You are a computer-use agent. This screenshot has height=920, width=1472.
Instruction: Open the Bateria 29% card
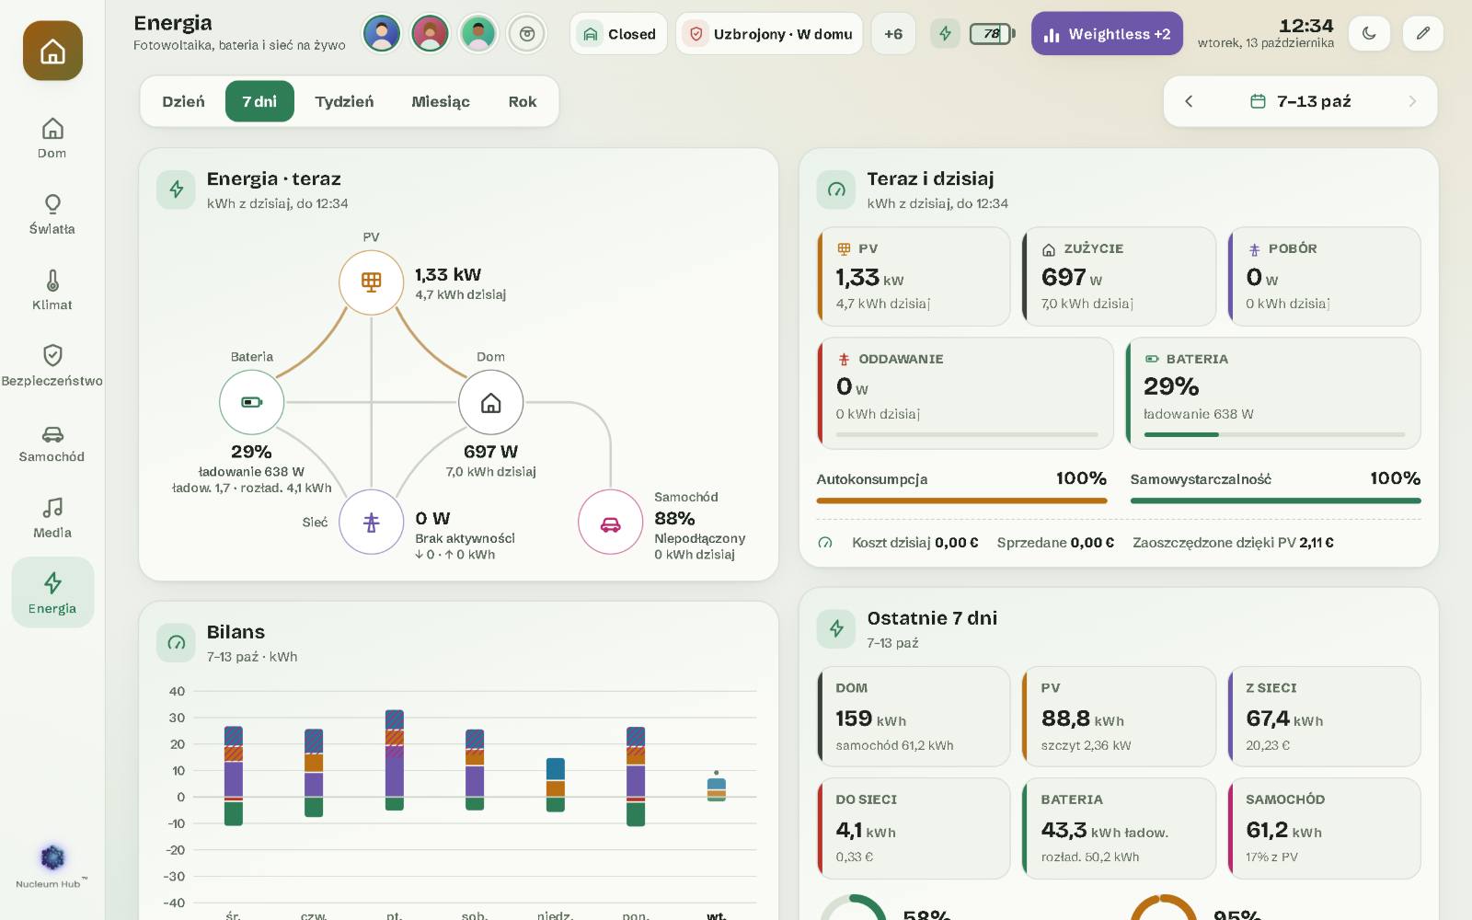click(1273, 393)
